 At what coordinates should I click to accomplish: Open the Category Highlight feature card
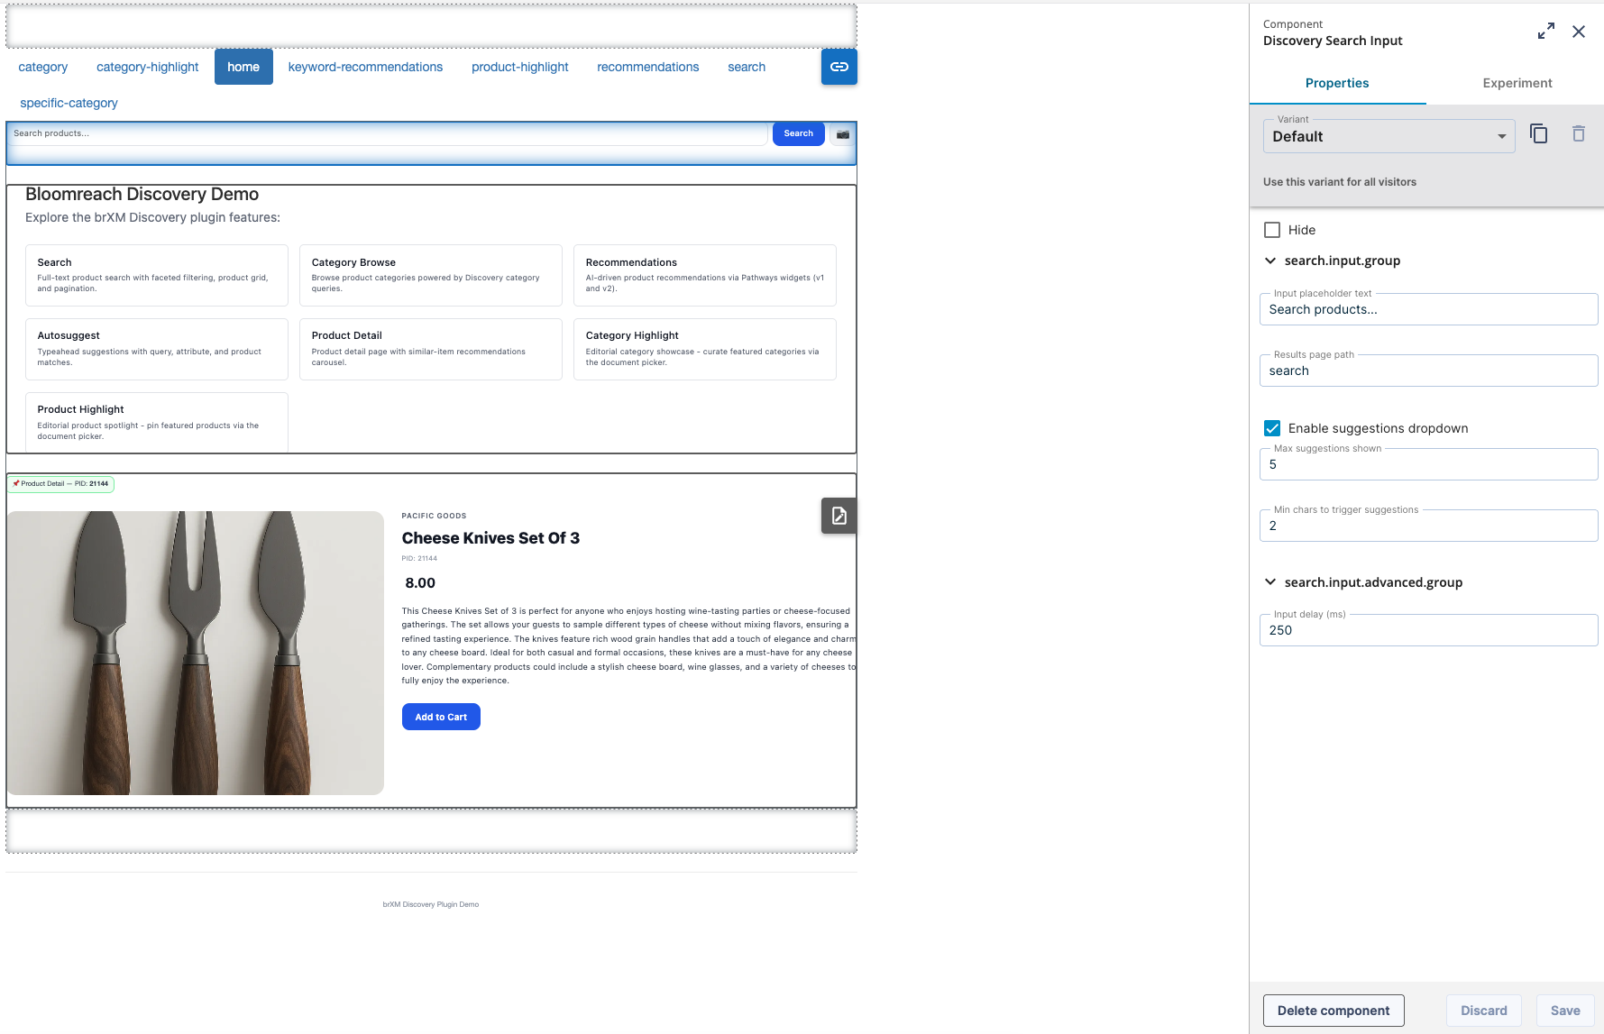pos(705,349)
